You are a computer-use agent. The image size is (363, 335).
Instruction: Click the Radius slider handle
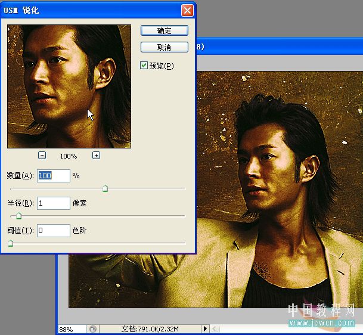coord(18,216)
